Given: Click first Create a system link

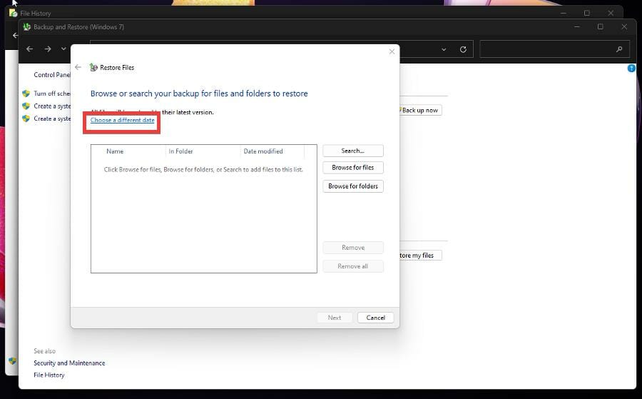Looking at the screenshot, I should point(52,106).
